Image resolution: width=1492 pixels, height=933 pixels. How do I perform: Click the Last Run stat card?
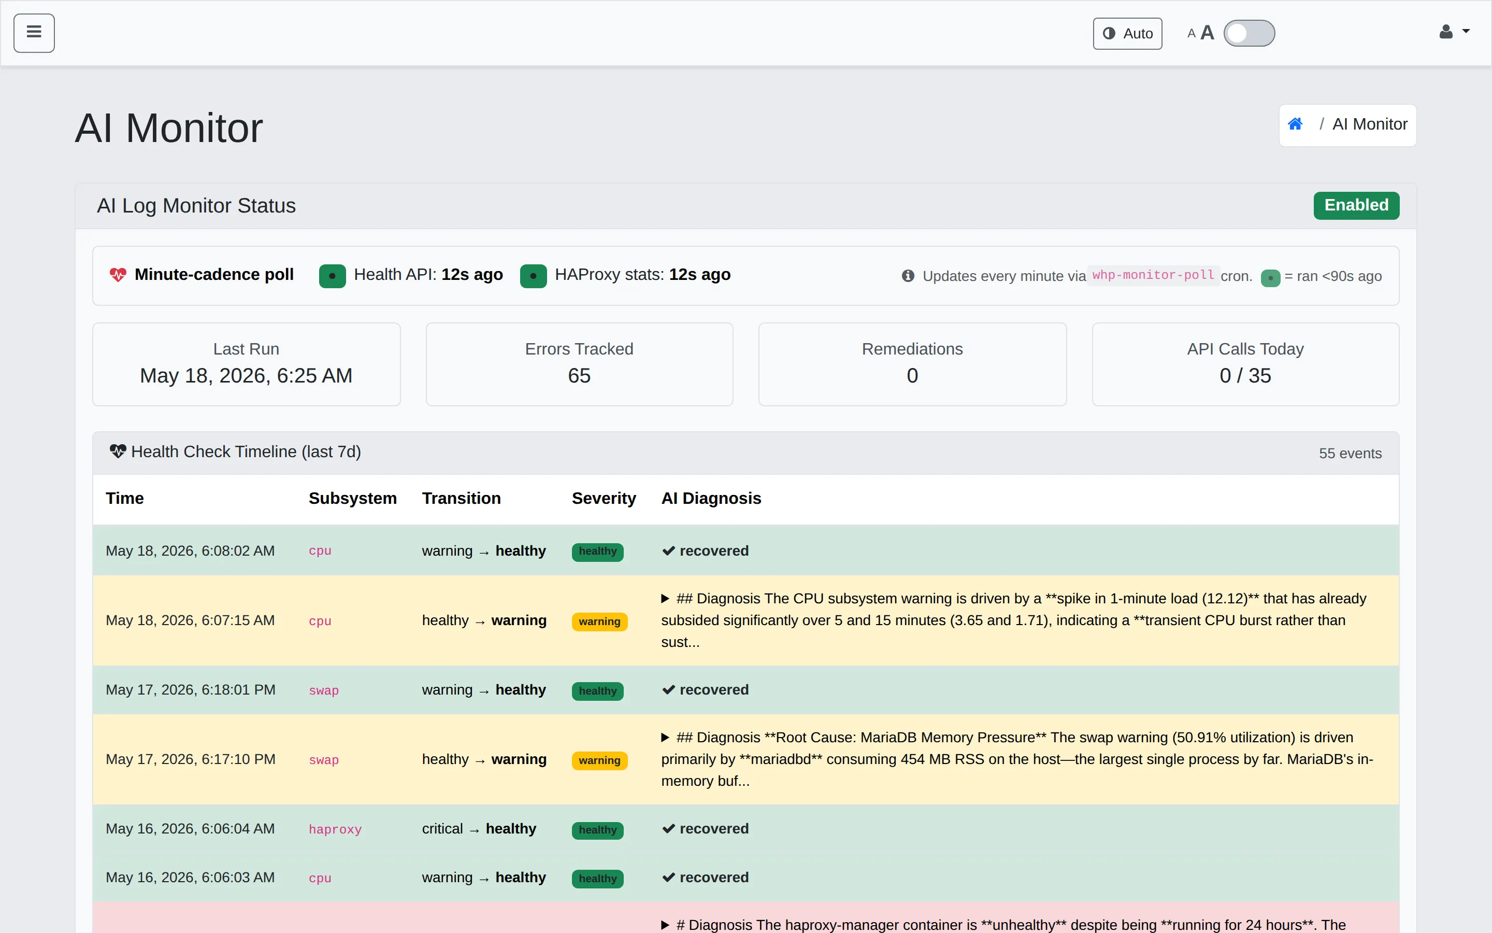click(x=246, y=364)
